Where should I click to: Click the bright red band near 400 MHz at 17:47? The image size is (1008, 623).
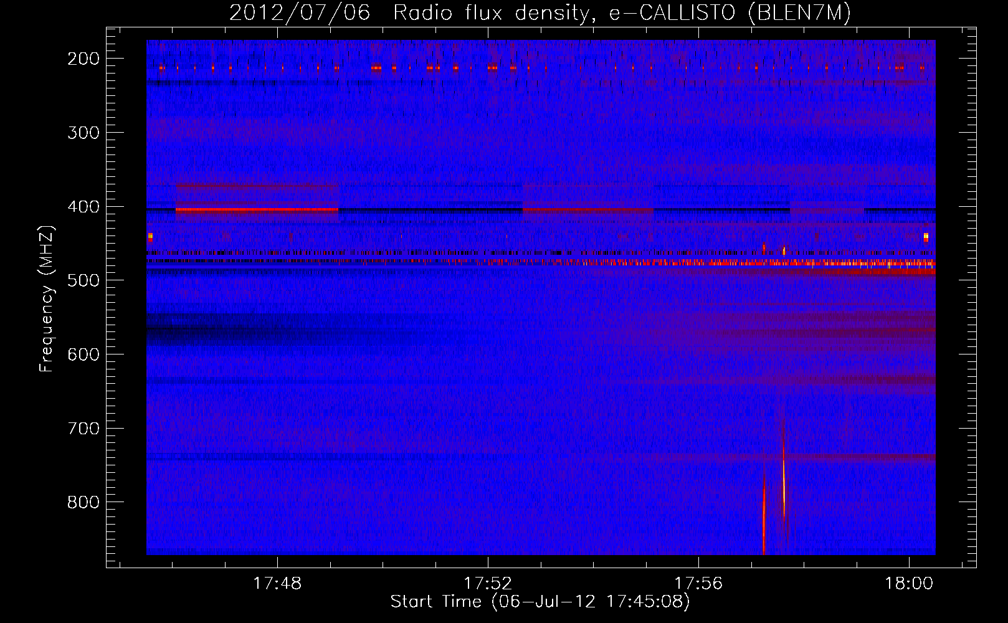(257, 211)
